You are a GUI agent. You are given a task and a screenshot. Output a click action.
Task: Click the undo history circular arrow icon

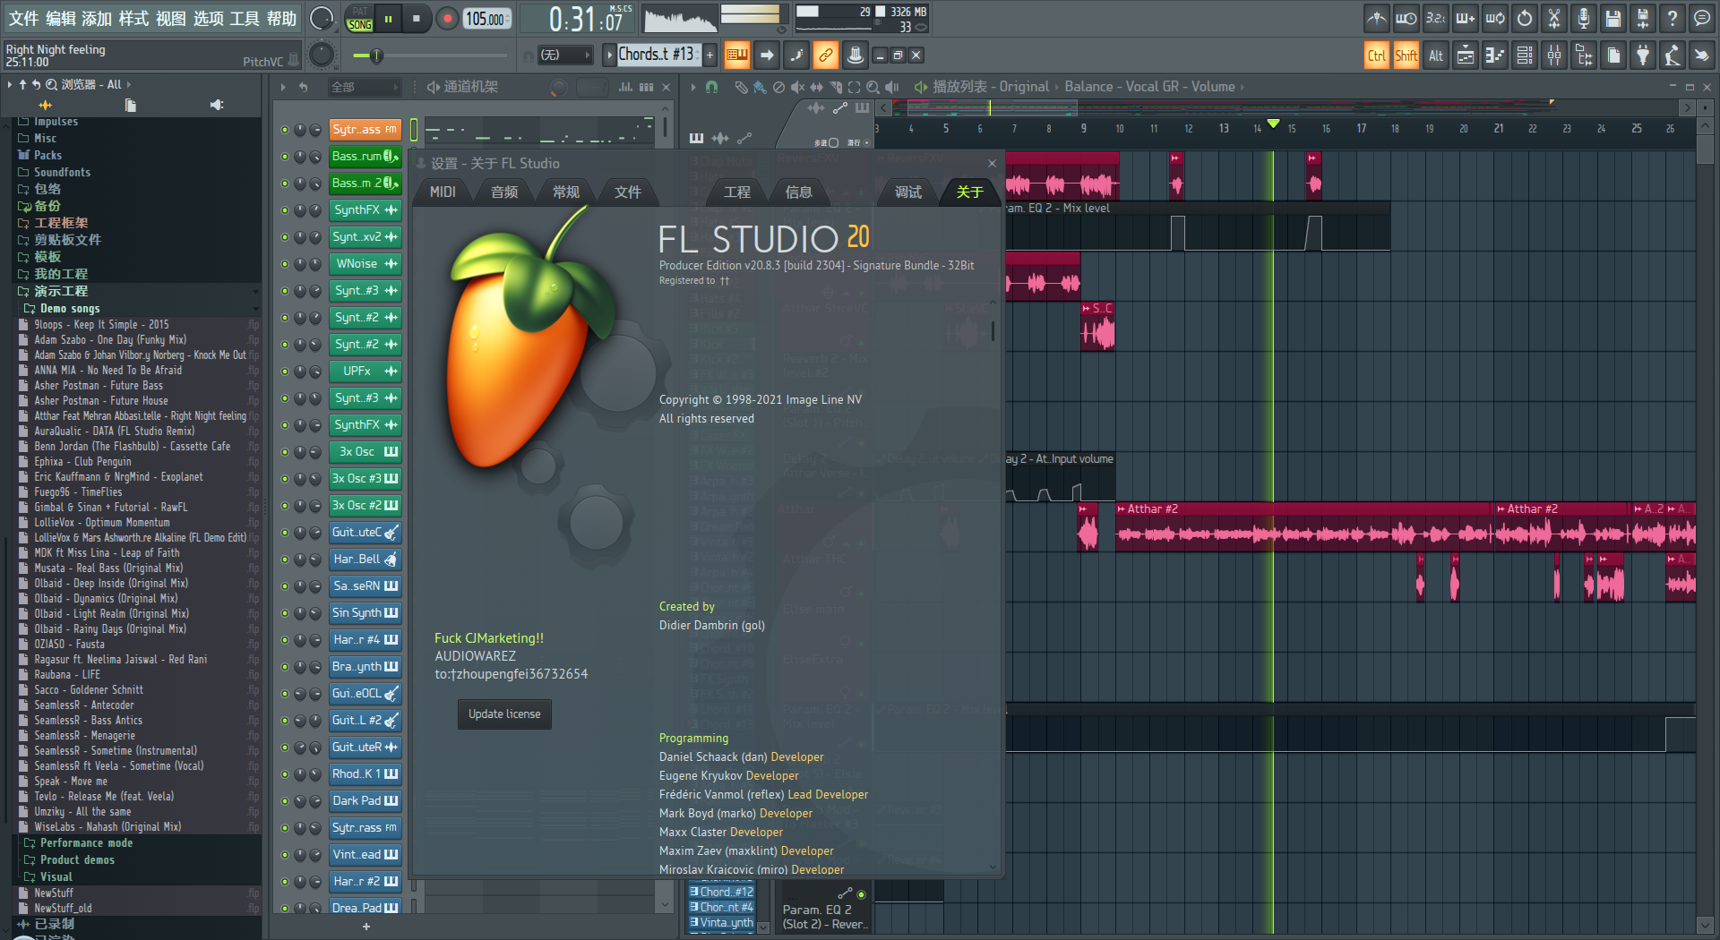click(1525, 18)
